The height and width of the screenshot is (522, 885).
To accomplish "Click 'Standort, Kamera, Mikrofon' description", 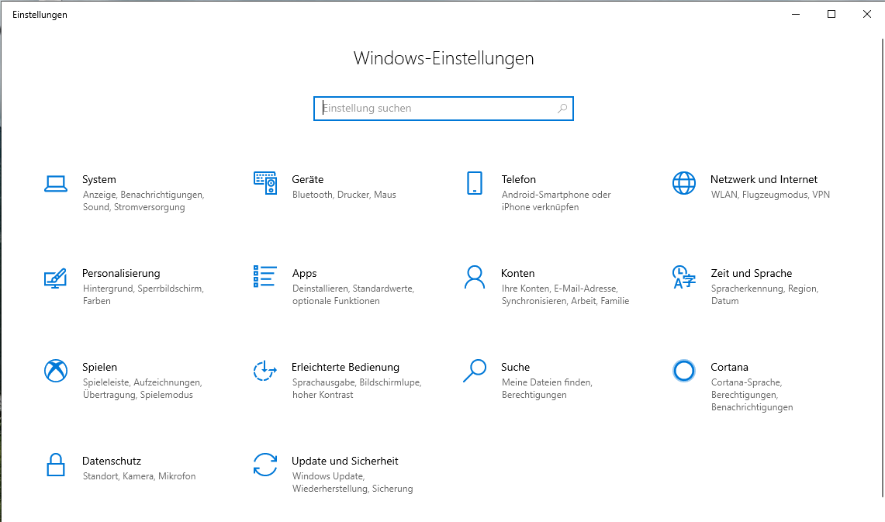I will (140, 476).
